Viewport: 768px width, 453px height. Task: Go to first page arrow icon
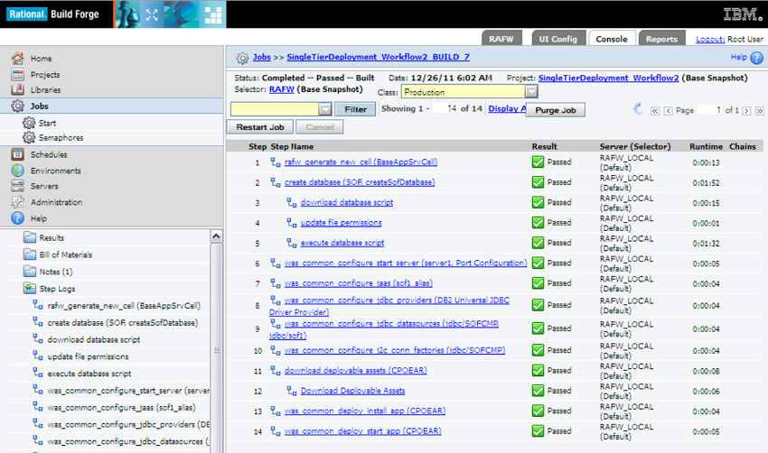pos(655,111)
